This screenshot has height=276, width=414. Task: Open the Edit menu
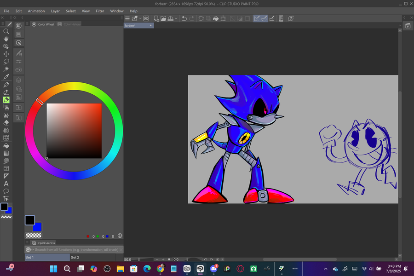18,11
